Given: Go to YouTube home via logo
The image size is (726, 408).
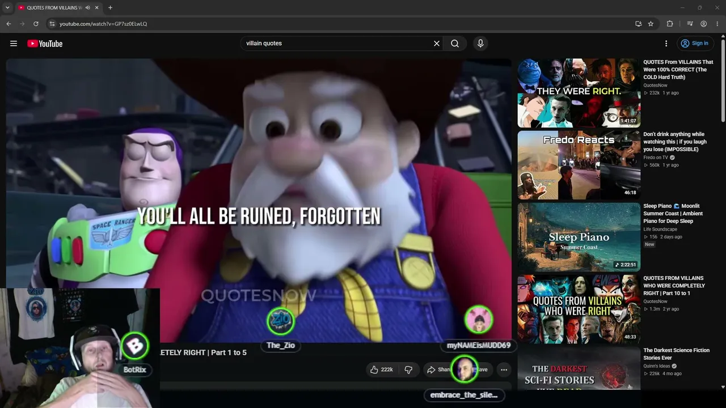Looking at the screenshot, I should click(45, 44).
